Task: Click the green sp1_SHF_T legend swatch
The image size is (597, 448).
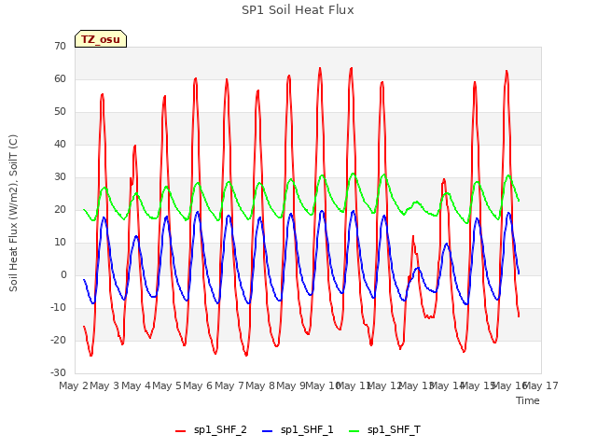Action: tap(354, 431)
